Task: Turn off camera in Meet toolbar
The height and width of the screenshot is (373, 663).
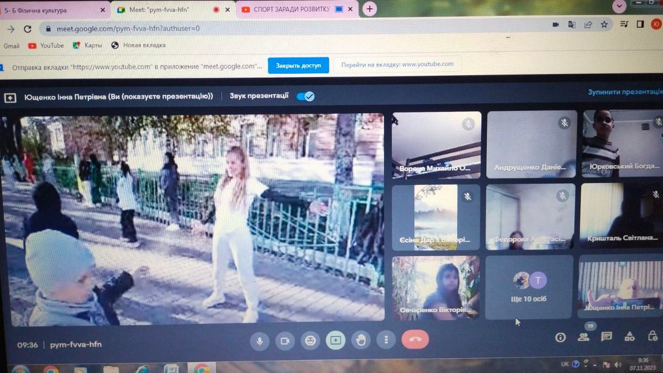Action: point(285,341)
